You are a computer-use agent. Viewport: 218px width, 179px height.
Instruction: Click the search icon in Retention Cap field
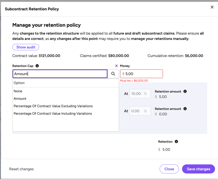coord(113,74)
